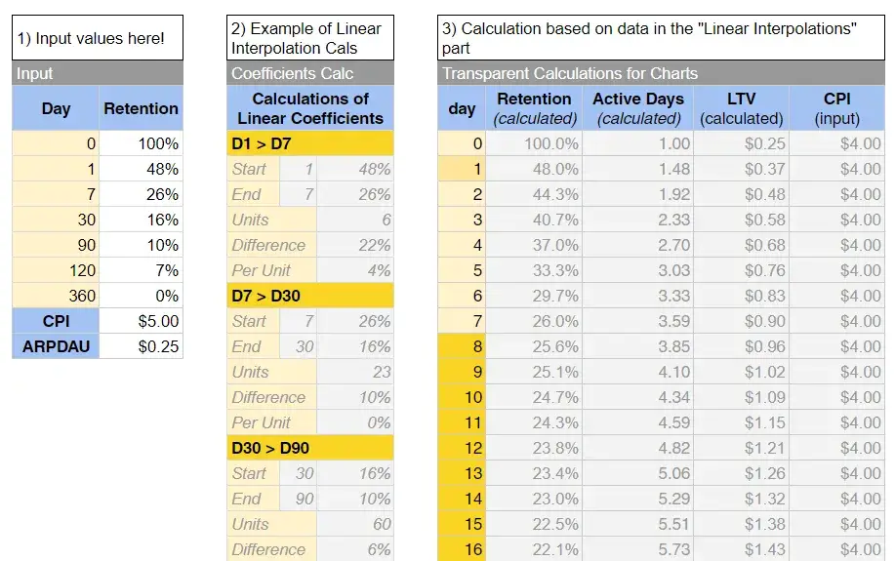Click the Day 360 retention 0% cell
The width and height of the screenshot is (895, 561).
coord(142,296)
